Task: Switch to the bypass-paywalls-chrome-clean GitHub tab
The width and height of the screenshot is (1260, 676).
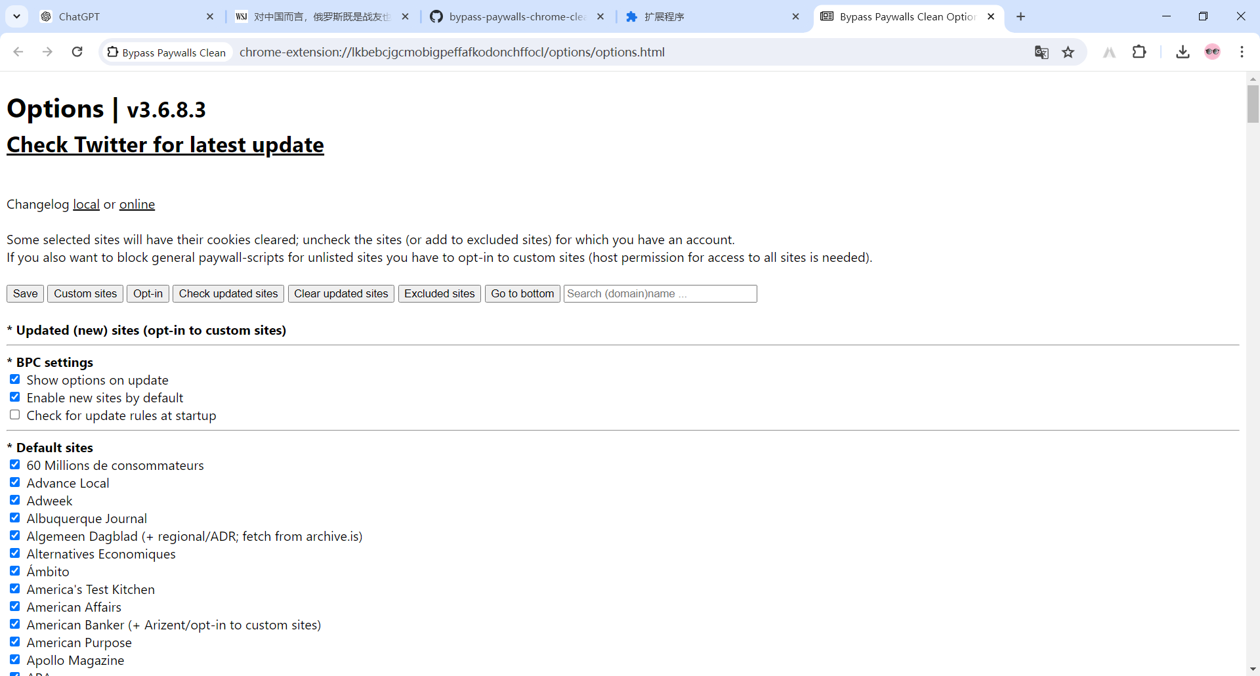Action: point(517,16)
